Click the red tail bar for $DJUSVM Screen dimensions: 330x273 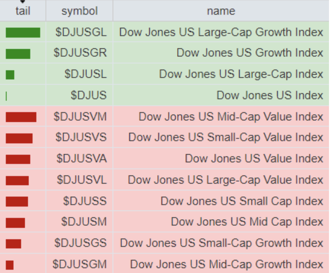[21, 117]
